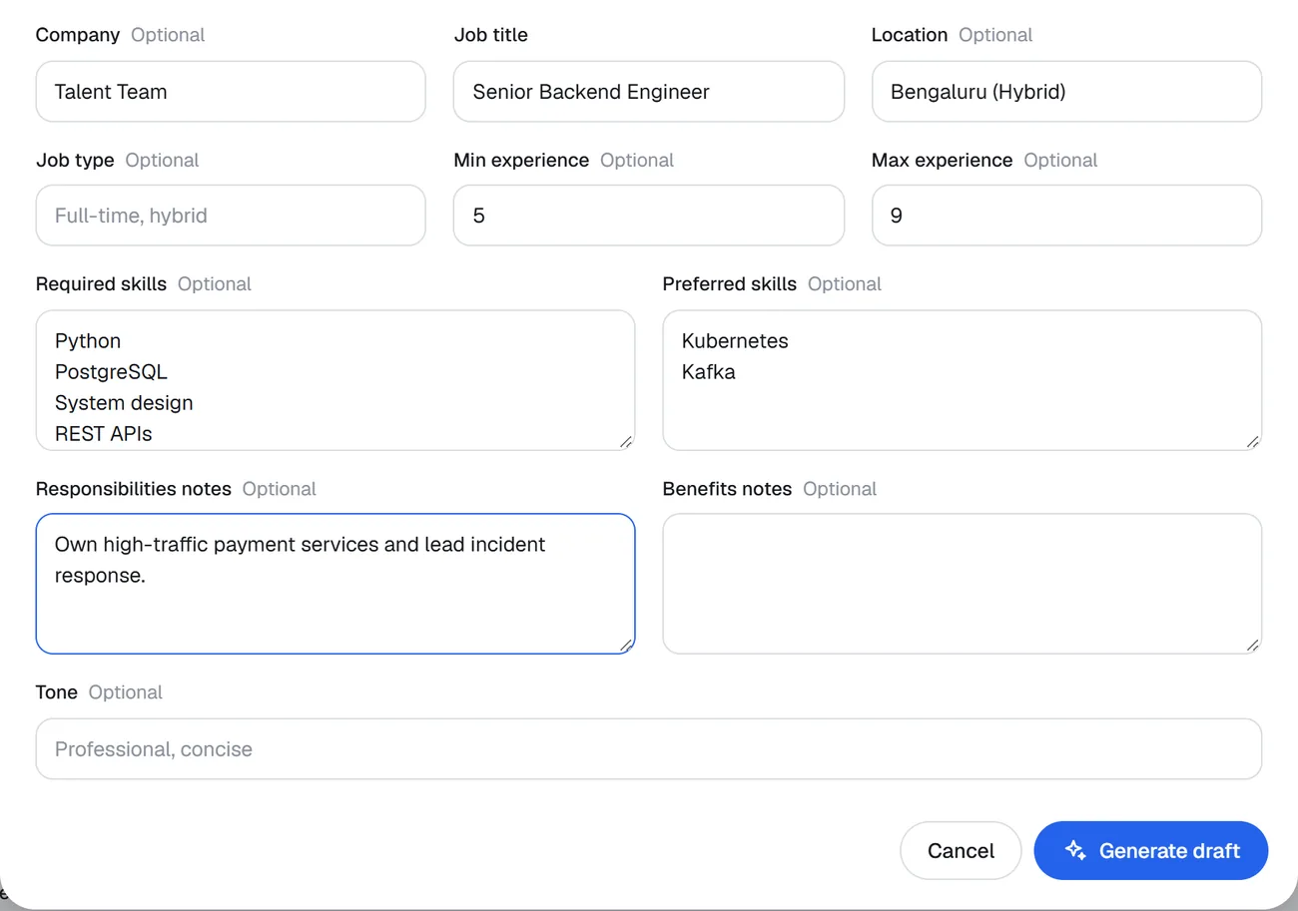Screen dimensions: 1298x911
Task: Click the Max experience field
Action: [1066, 216]
